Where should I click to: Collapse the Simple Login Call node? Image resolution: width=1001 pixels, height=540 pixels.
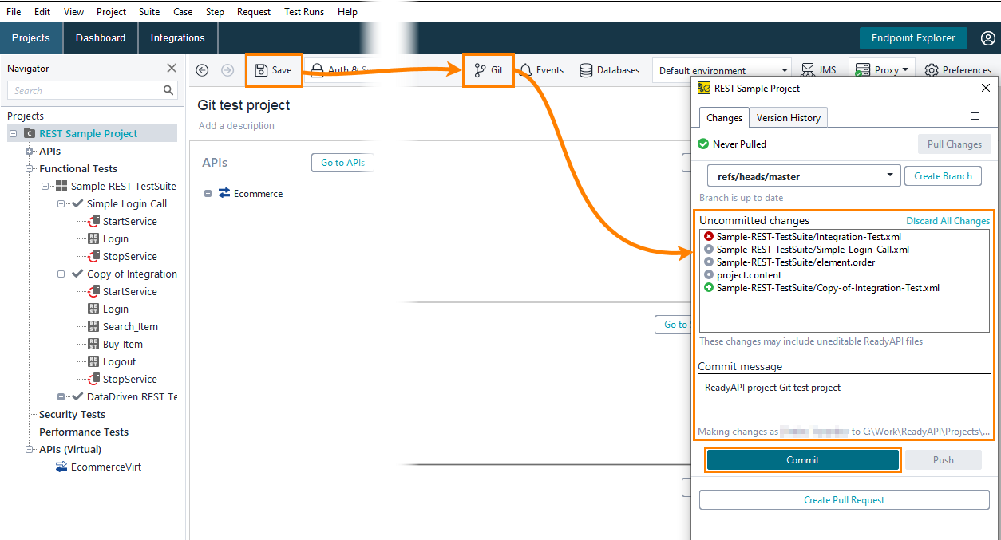point(61,203)
